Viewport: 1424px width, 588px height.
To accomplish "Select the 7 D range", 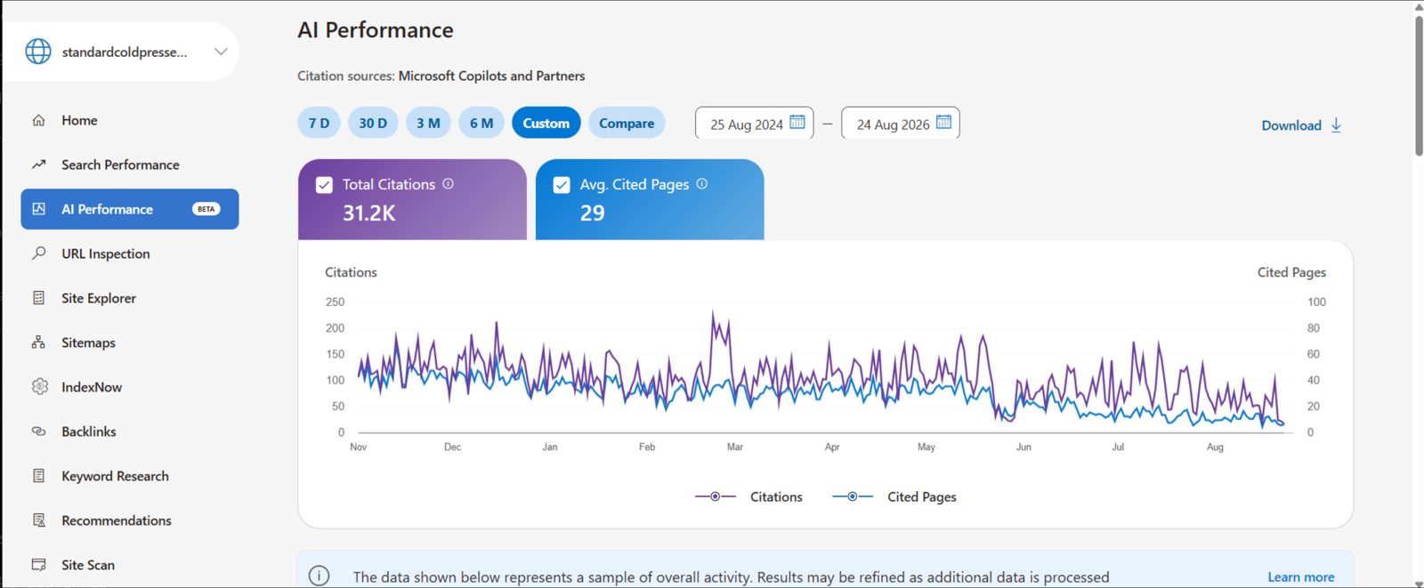I will pyautogui.click(x=319, y=123).
